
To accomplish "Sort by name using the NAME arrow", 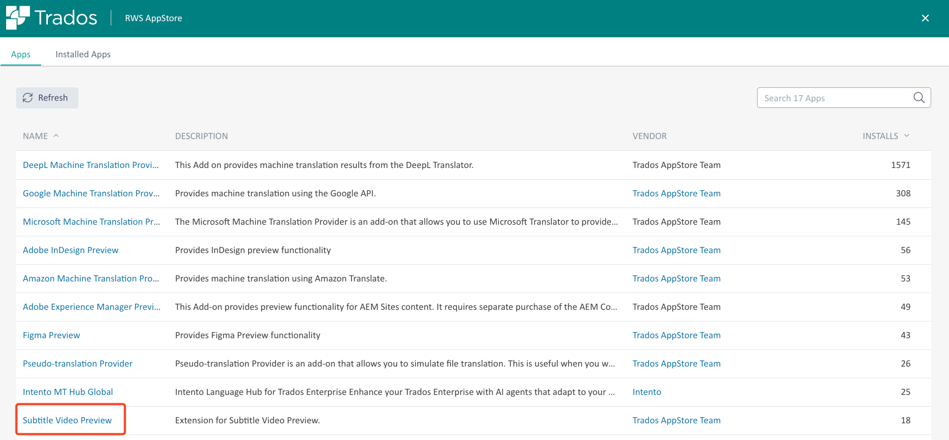I will [56, 136].
